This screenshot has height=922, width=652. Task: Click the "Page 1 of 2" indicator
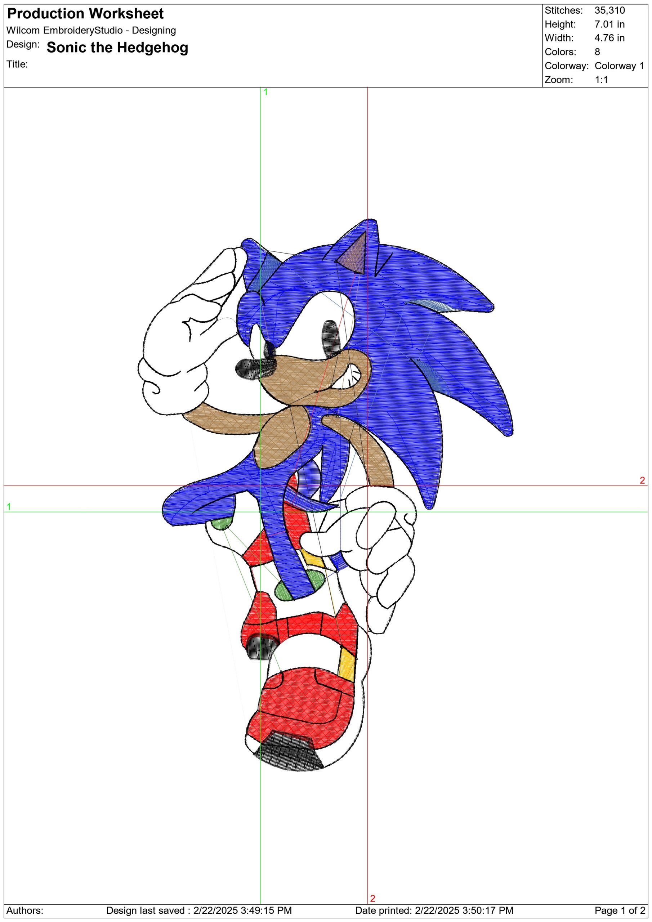click(x=620, y=910)
